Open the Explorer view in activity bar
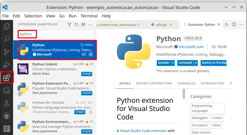247x135 pixels. tap(7, 26)
